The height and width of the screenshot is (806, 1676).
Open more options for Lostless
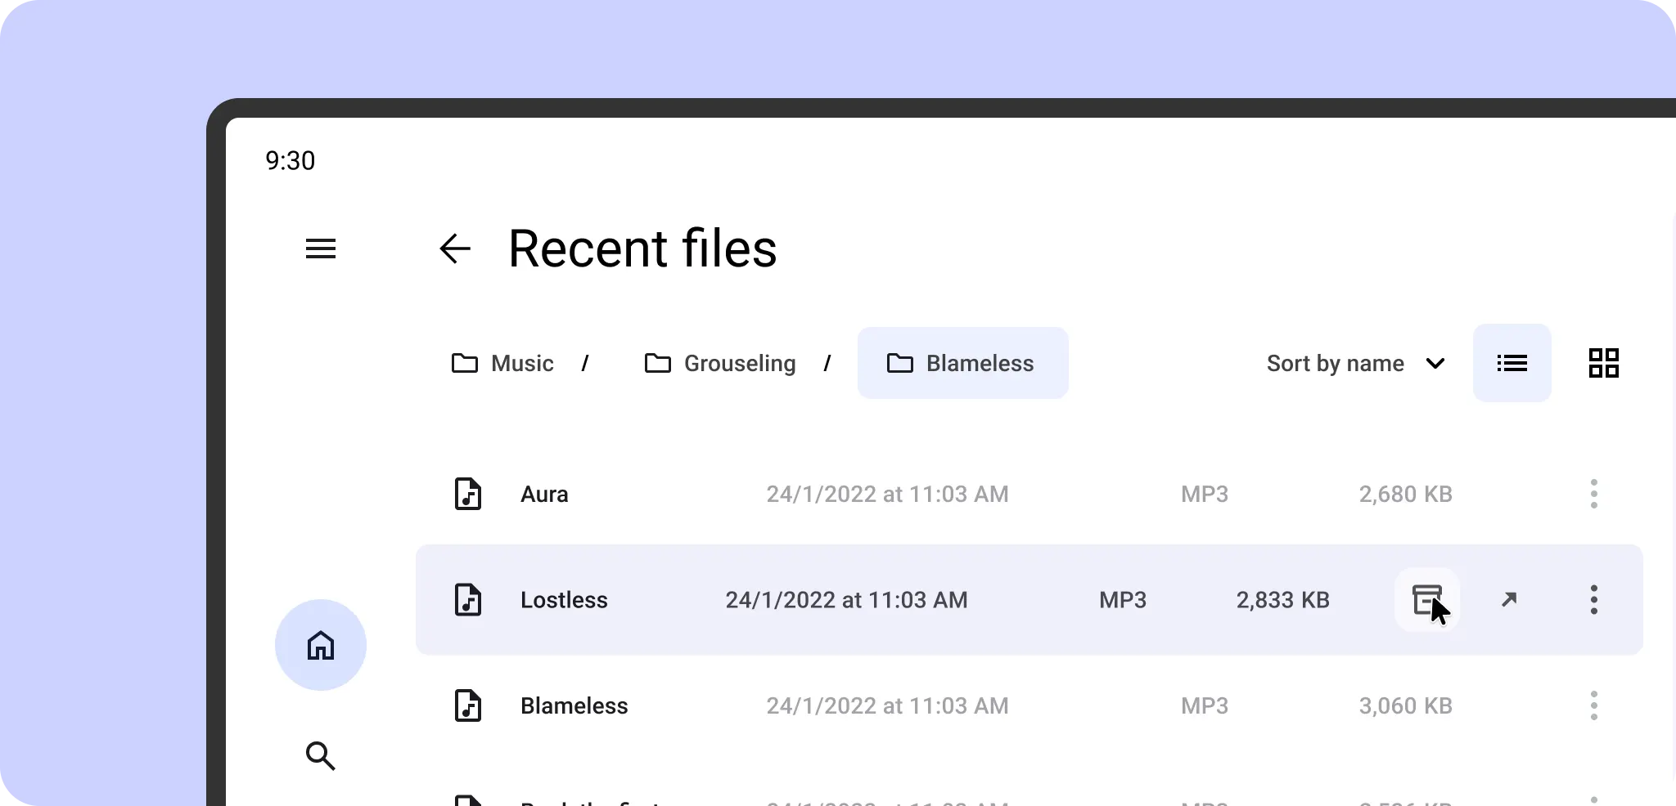(1593, 600)
